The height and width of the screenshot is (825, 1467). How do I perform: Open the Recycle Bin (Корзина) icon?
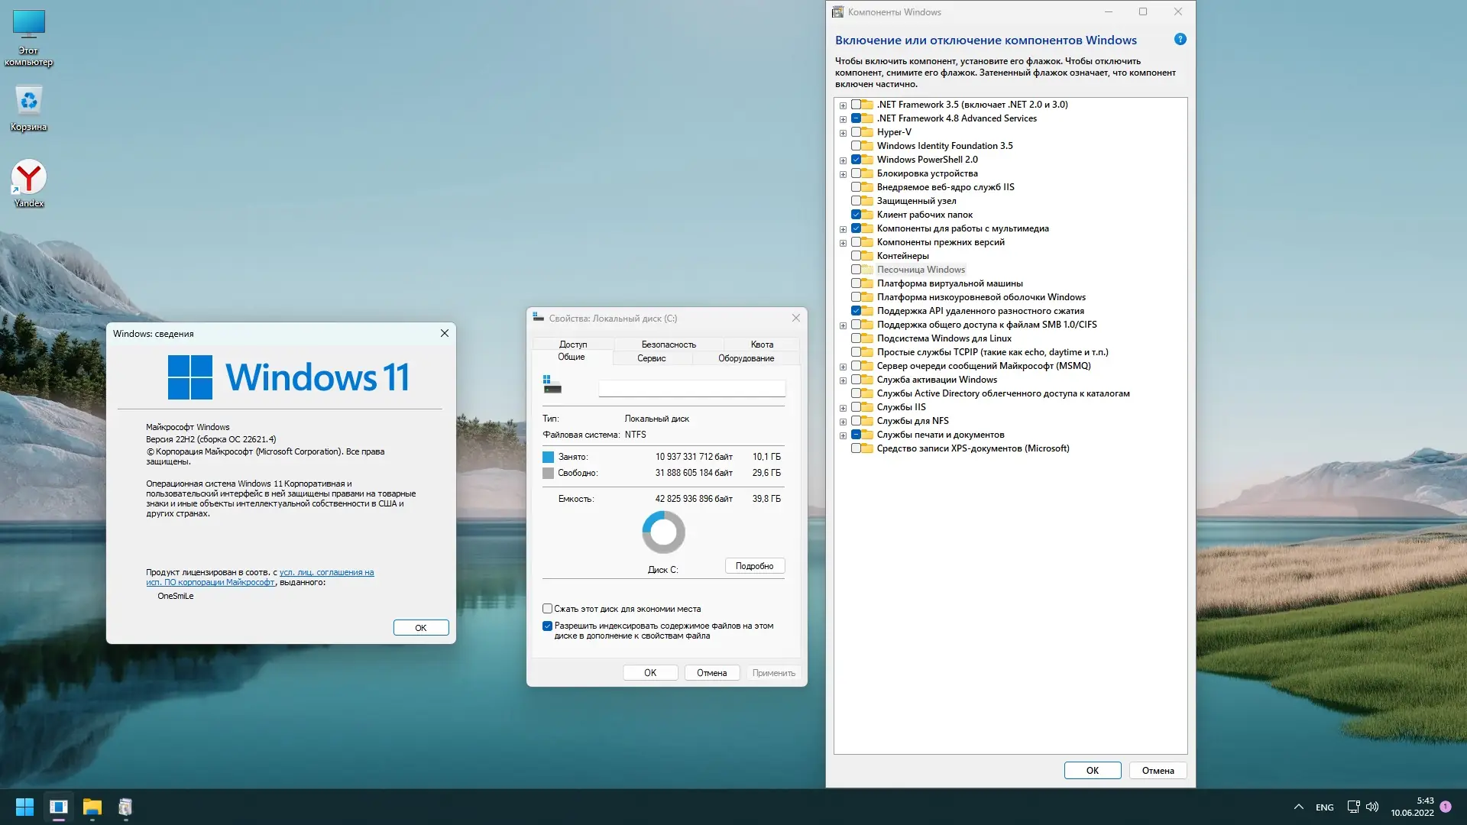[28, 102]
